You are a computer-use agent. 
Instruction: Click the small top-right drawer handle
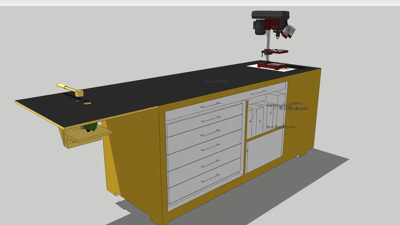(x=258, y=92)
